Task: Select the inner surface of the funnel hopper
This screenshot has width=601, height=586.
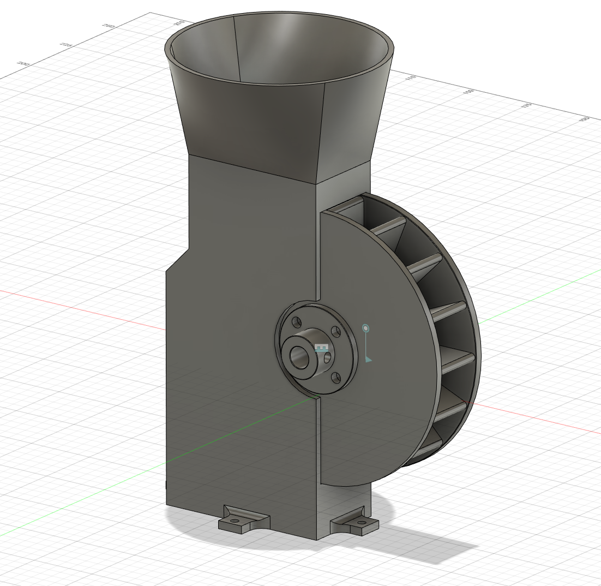Action: click(x=280, y=48)
